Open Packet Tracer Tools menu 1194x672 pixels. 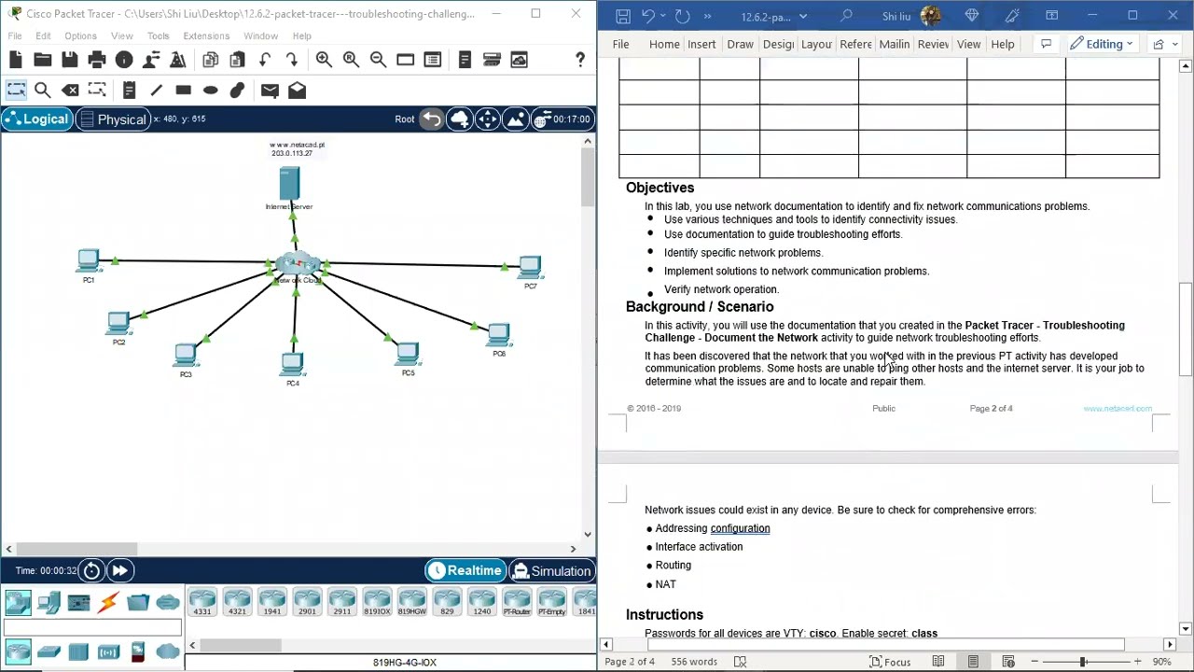158,35
